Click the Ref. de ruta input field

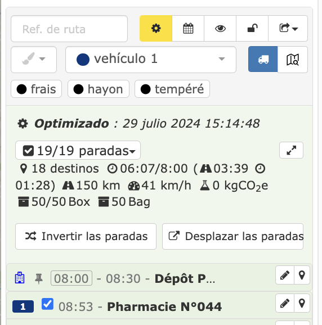tap(69, 29)
